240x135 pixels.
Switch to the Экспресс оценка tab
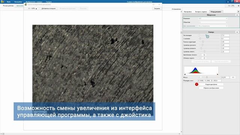click(x=201, y=12)
